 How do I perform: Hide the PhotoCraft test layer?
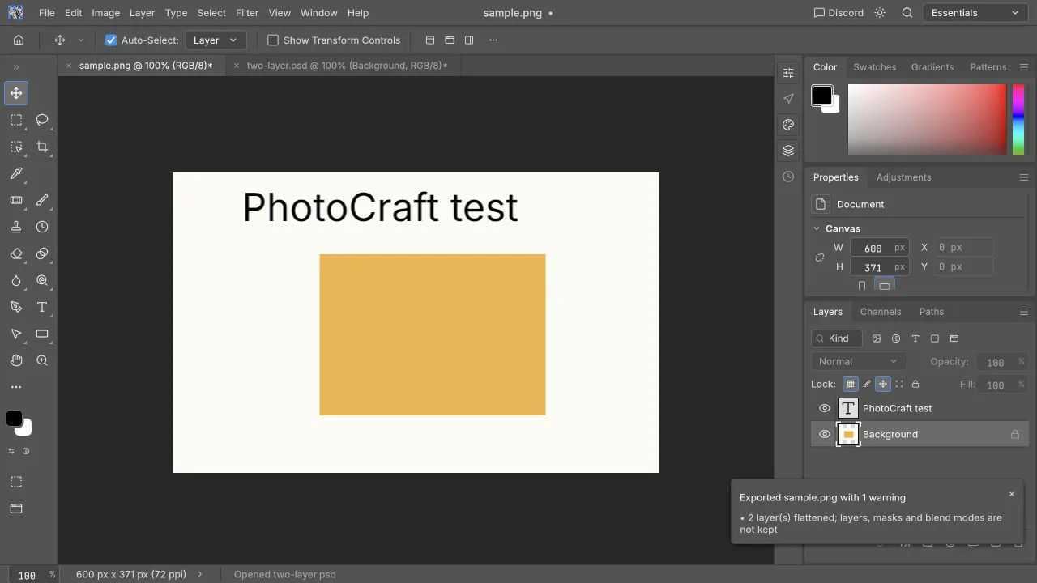825,408
